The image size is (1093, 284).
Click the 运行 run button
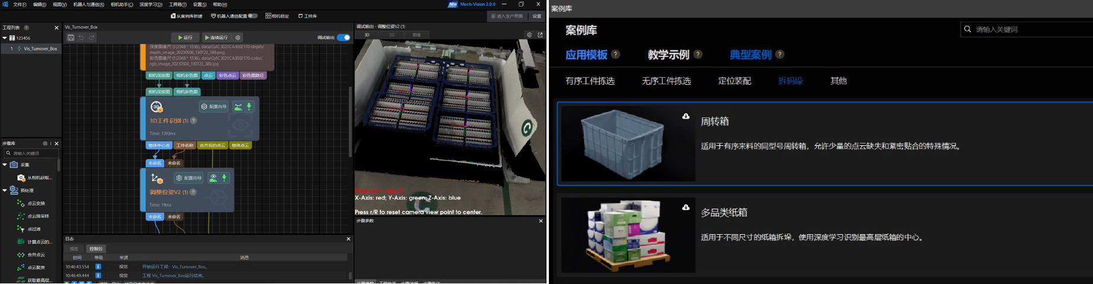[x=185, y=37]
